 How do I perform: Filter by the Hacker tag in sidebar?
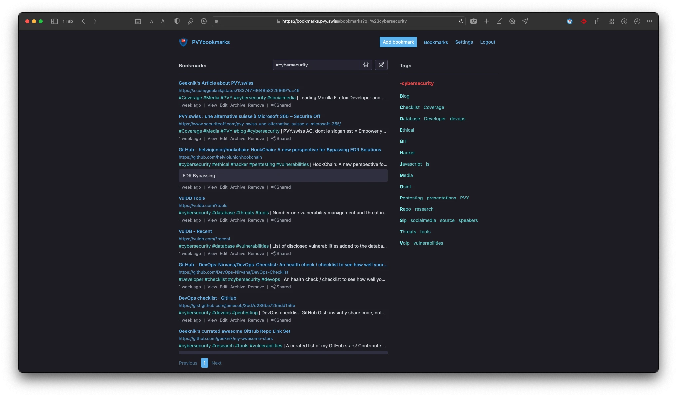[x=407, y=153]
